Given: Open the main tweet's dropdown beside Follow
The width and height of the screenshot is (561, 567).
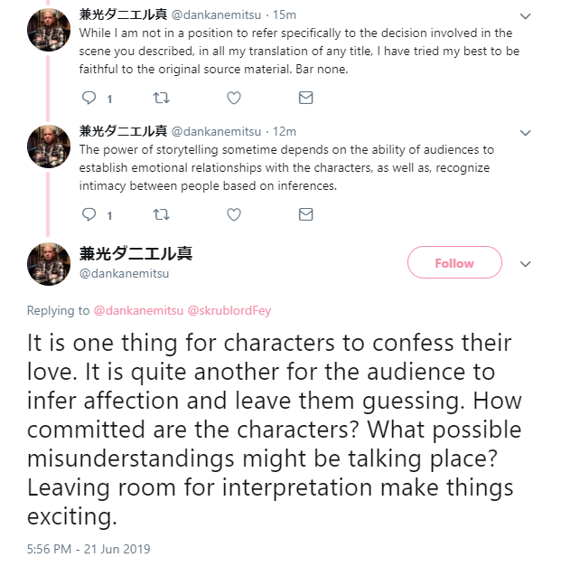Looking at the screenshot, I should (x=528, y=263).
